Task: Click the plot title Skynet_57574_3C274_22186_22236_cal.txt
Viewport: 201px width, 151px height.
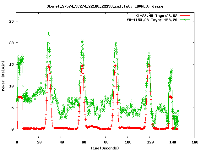Action: [x=89, y=6]
